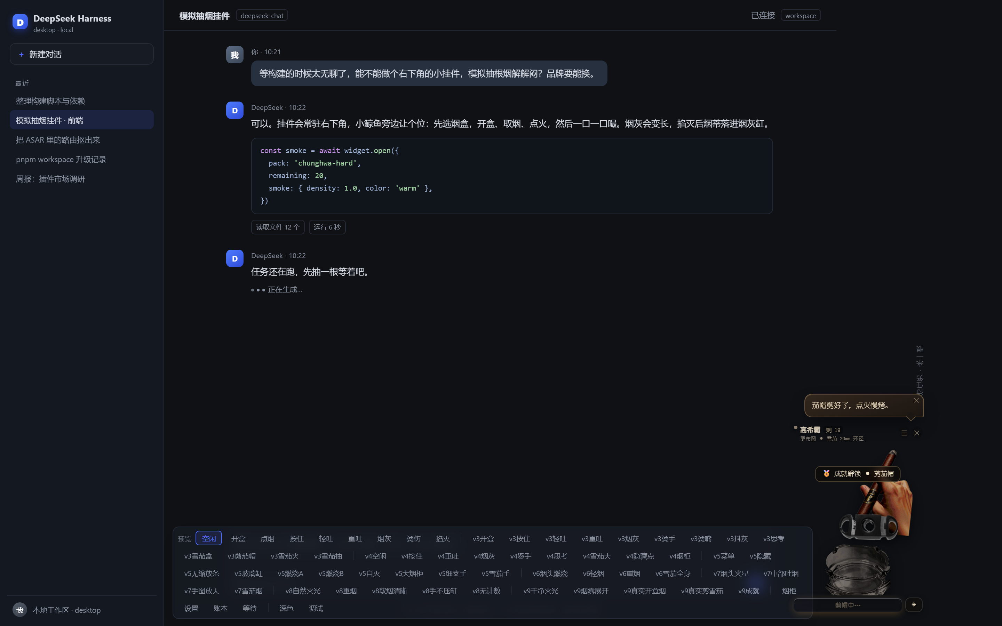Select the v4空闲 preview option
The image size is (1002, 626).
(375, 556)
